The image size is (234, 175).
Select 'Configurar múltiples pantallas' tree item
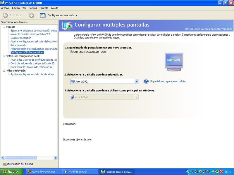click(x=27, y=52)
